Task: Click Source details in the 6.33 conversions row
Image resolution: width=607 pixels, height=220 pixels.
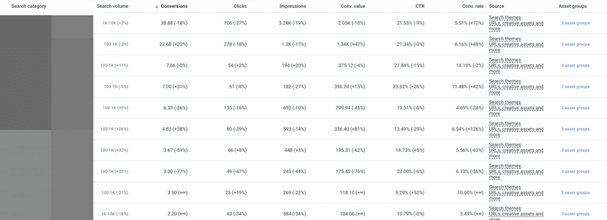Action: [516, 108]
